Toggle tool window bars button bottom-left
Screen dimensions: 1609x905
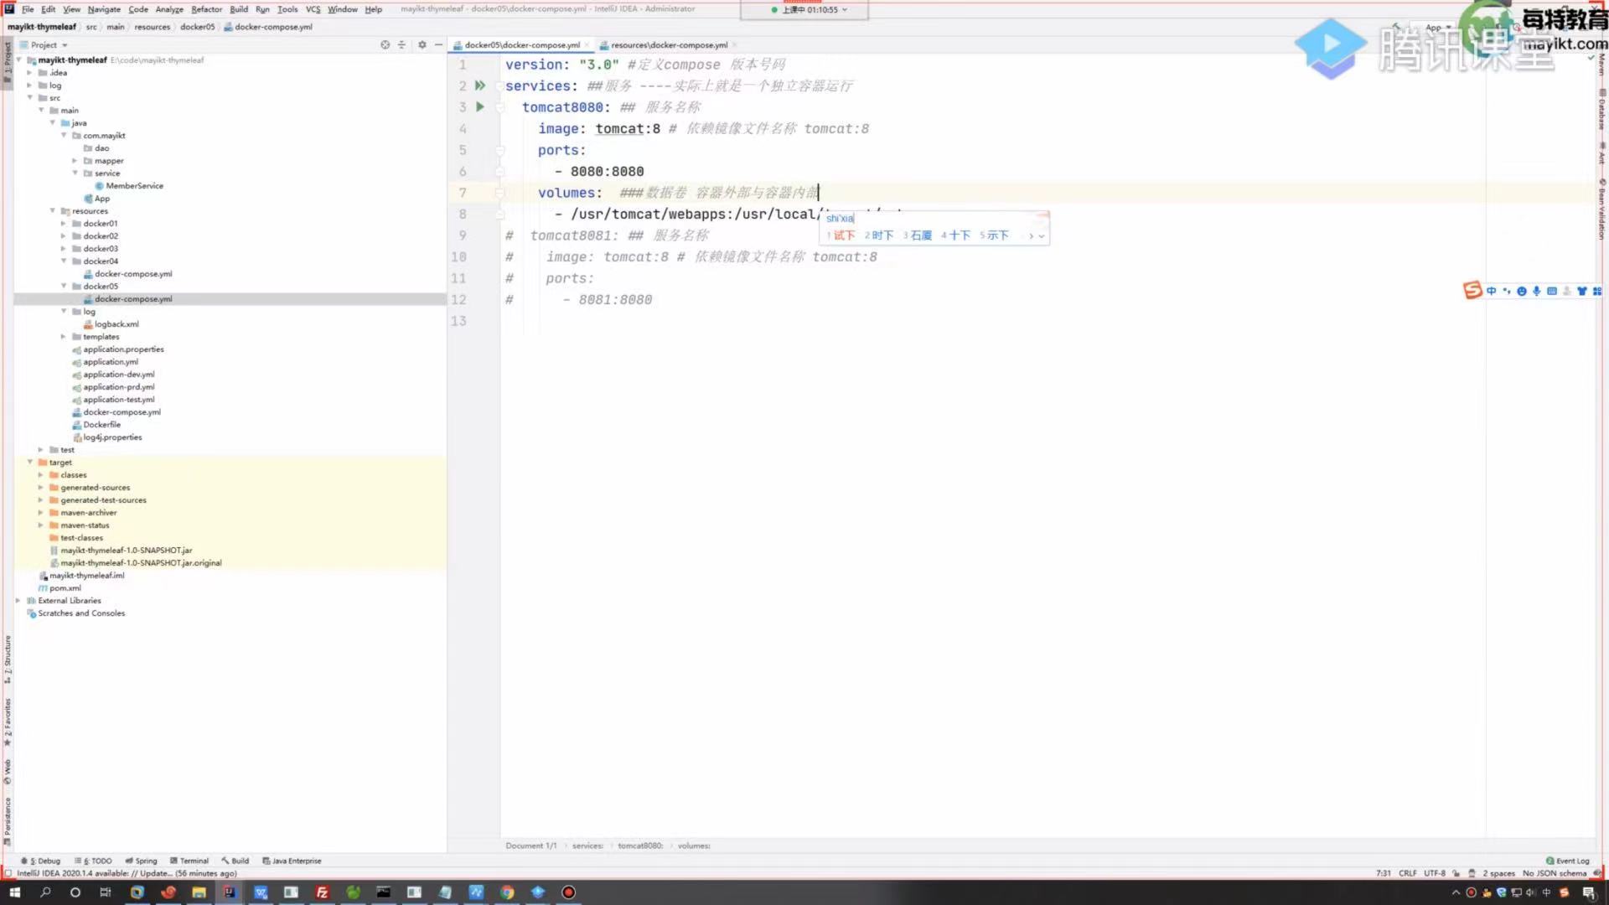[8, 873]
